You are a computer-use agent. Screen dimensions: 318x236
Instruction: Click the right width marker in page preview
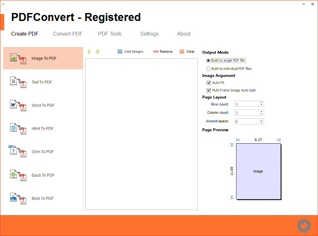pos(279,140)
